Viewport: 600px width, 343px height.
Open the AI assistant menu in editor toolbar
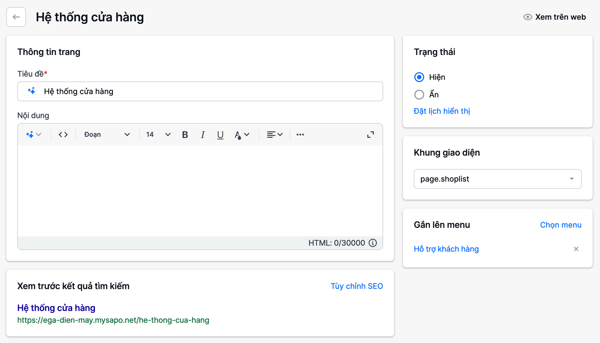point(33,135)
